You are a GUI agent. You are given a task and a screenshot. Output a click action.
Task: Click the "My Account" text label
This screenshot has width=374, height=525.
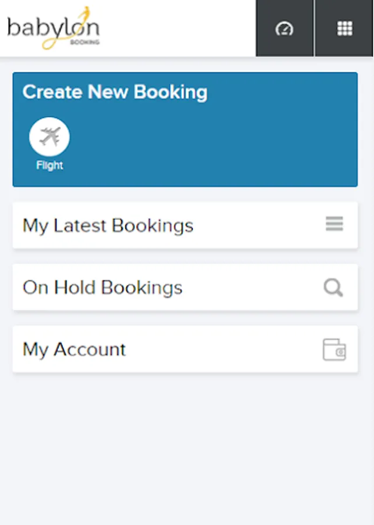[74, 349]
